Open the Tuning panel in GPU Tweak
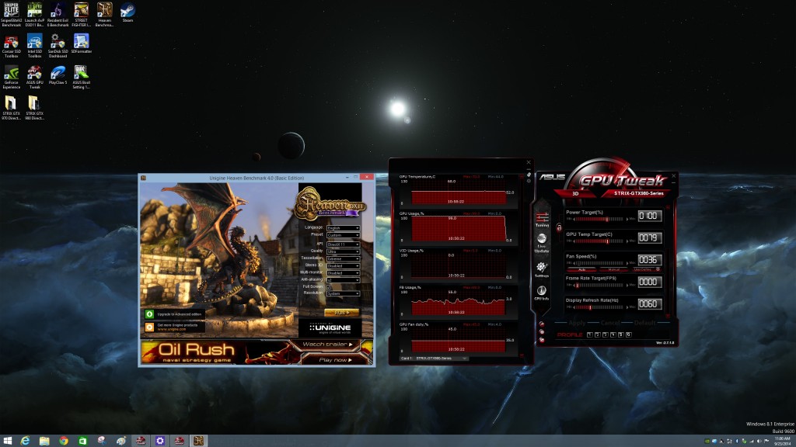This screenshot has width=796, height=447. (x=542, y=220)
